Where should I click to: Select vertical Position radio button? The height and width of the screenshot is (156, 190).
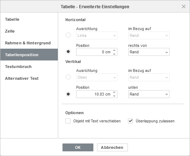68,94
